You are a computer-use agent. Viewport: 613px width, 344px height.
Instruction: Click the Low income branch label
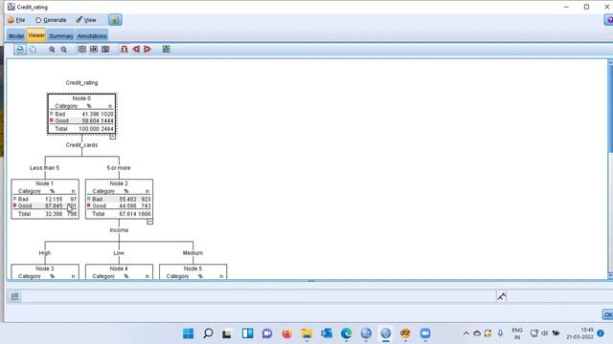[x=119, y=252]
